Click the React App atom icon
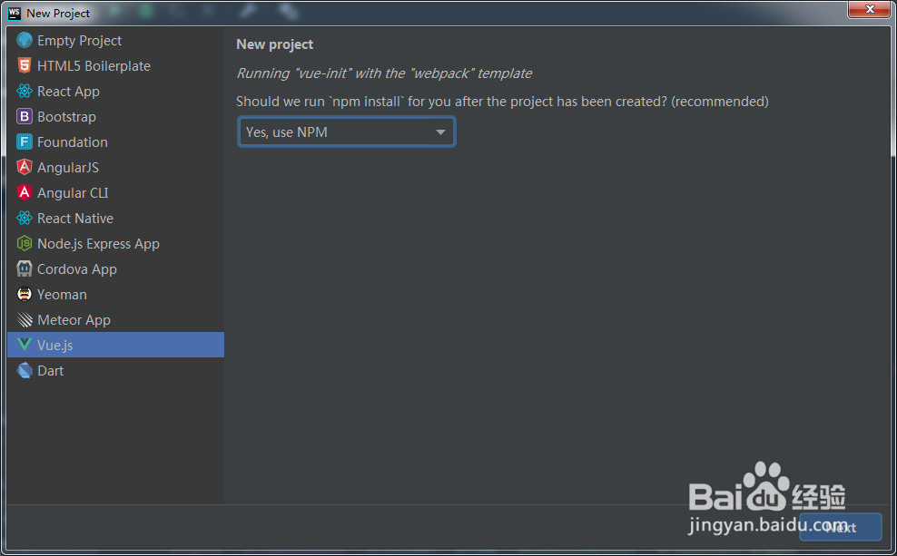897x556 pixels. point(25,92)
